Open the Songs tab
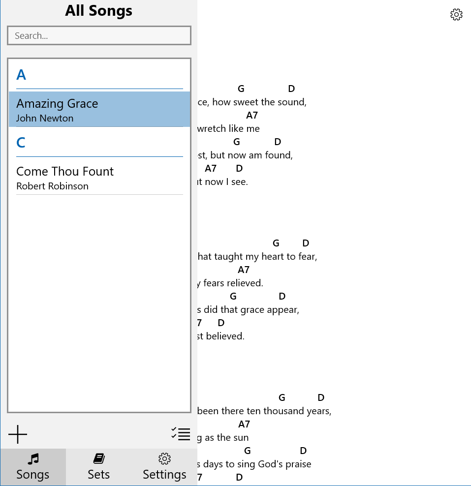This screenshot has width=471, height=486. [x=32, y=466]
